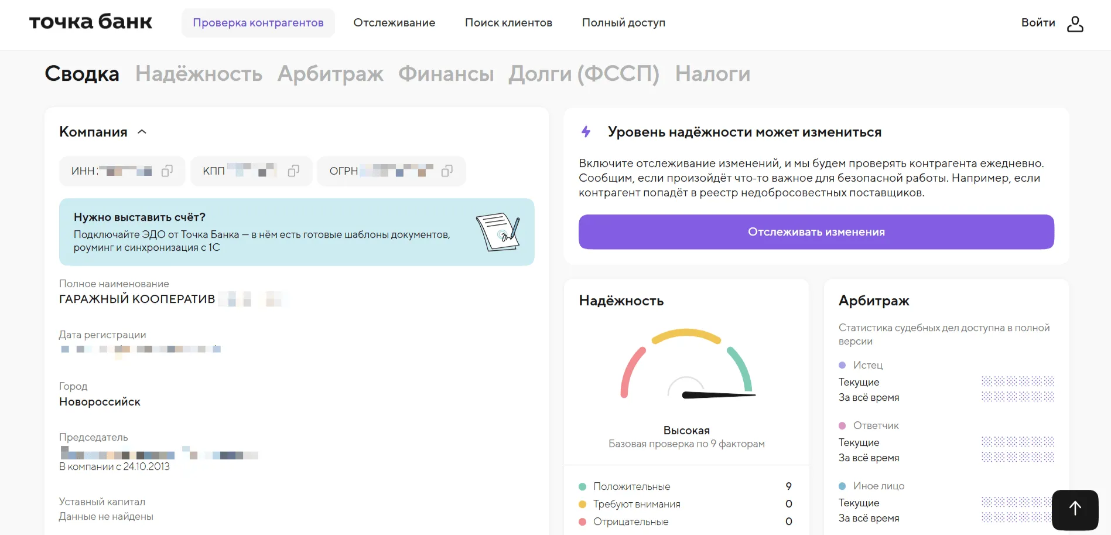Open Отслеживание in top navigation
The image size is (1111, 535).
[394, 23]
